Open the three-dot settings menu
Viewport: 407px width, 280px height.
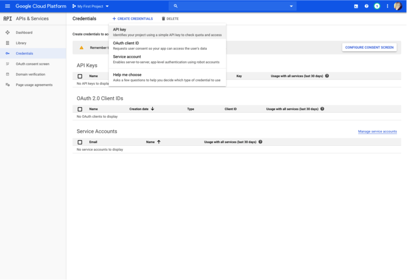(x=388, y=6)
